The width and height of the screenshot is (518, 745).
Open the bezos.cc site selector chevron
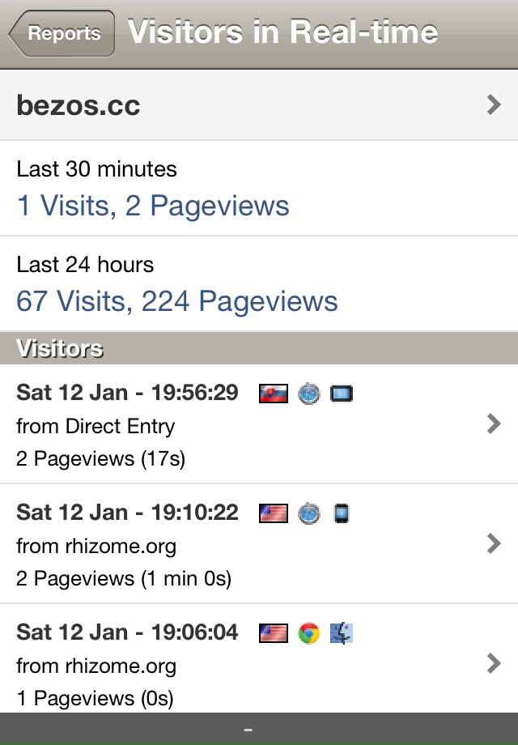coord(494,104)
